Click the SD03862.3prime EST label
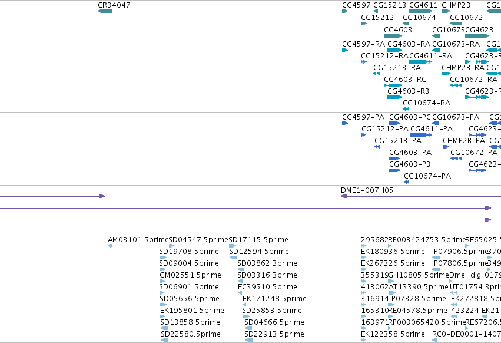 click(x=267, y=263)
